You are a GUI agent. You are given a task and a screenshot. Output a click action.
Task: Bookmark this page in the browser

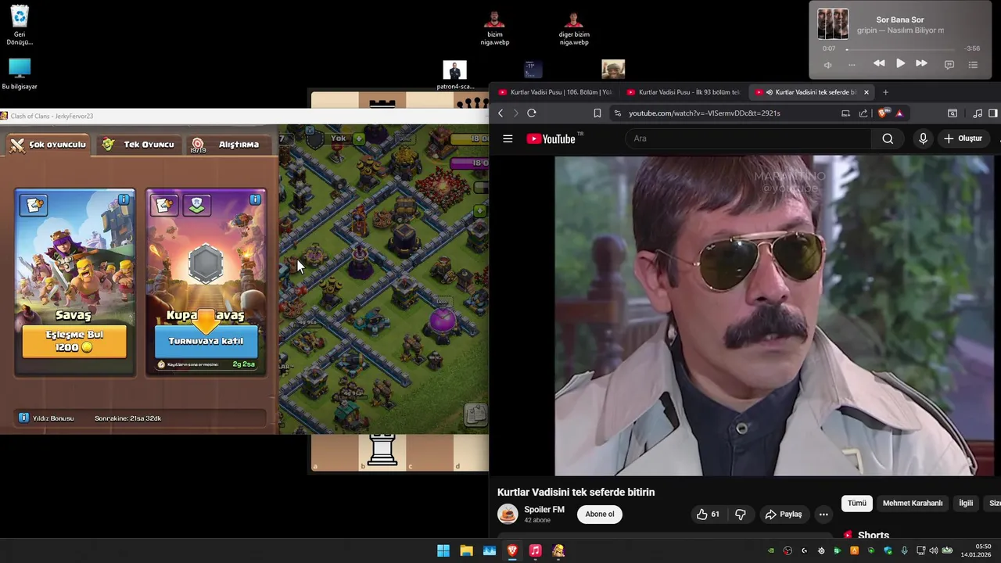pos(597,113)
